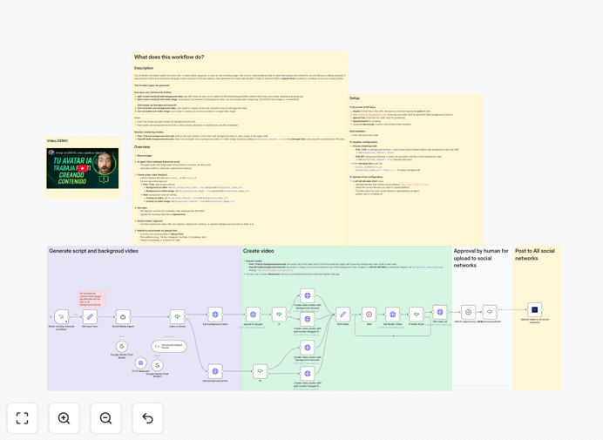Select the bottommost 'Create video avatar' node
This screenshot has width=603, height=440.
(x=308, y=374)
